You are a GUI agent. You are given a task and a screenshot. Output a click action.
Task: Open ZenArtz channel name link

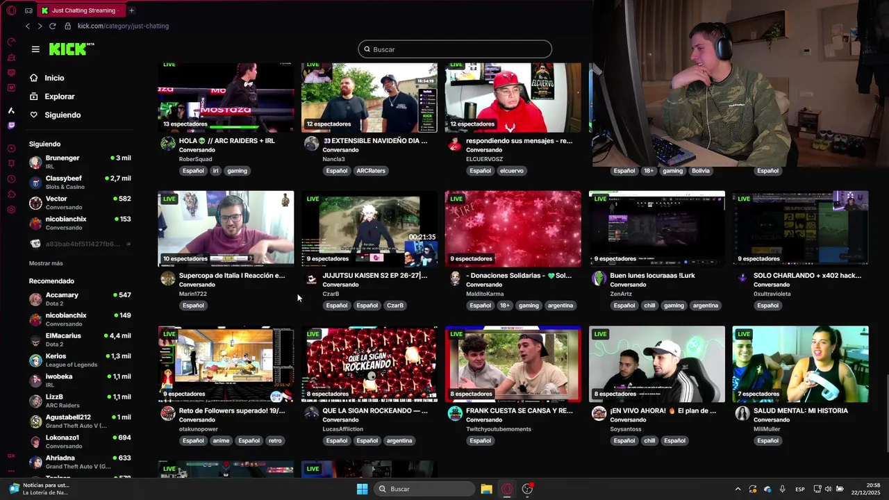(x=621, y=294)
